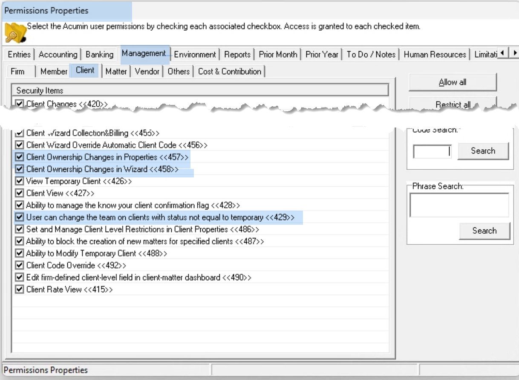Uncheck Client Code Override <<492>>

pos(19,265)
